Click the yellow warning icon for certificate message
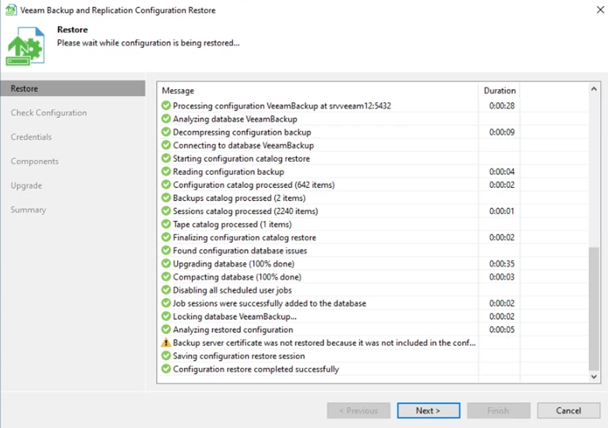608x428 pixels. (166, 343)
